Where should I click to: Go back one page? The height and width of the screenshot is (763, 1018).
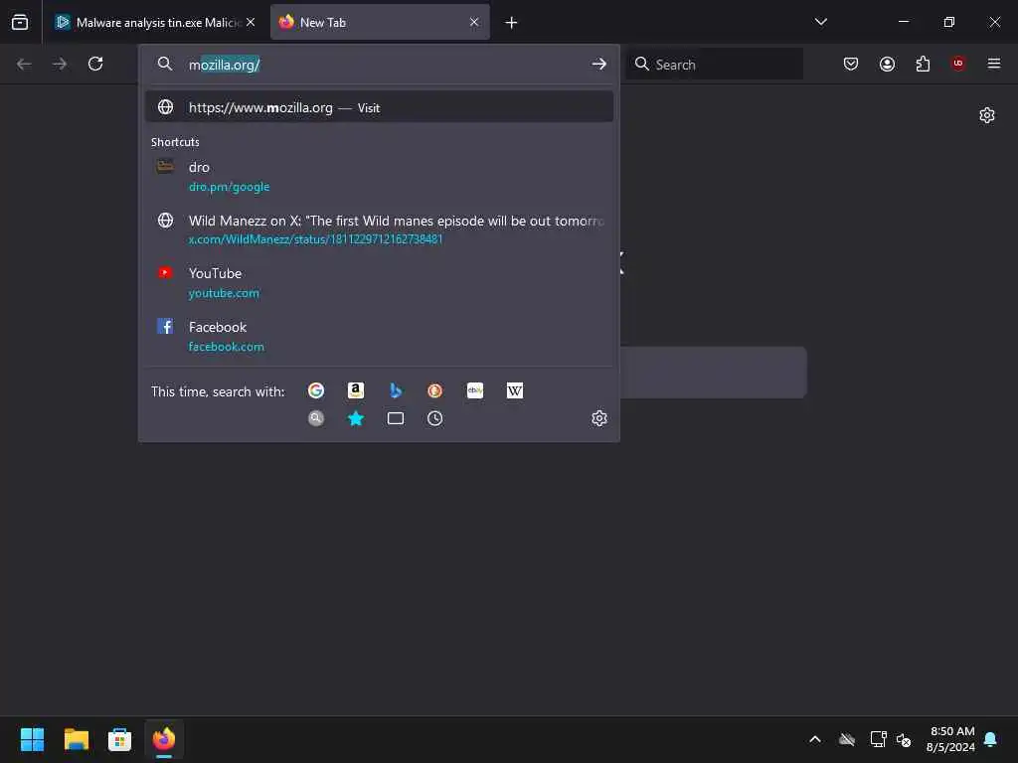pos(24,64)
